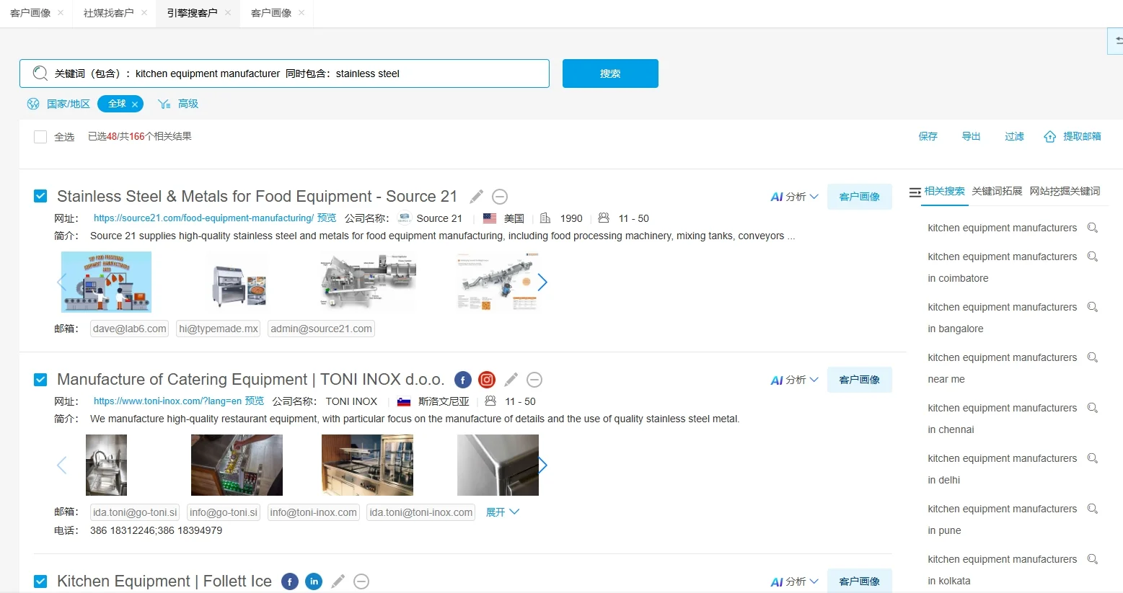Screen dimensions: 1123x593
Task: Search 'manufacturers in delhi' magnifier icon
Action: [1093, 458]
